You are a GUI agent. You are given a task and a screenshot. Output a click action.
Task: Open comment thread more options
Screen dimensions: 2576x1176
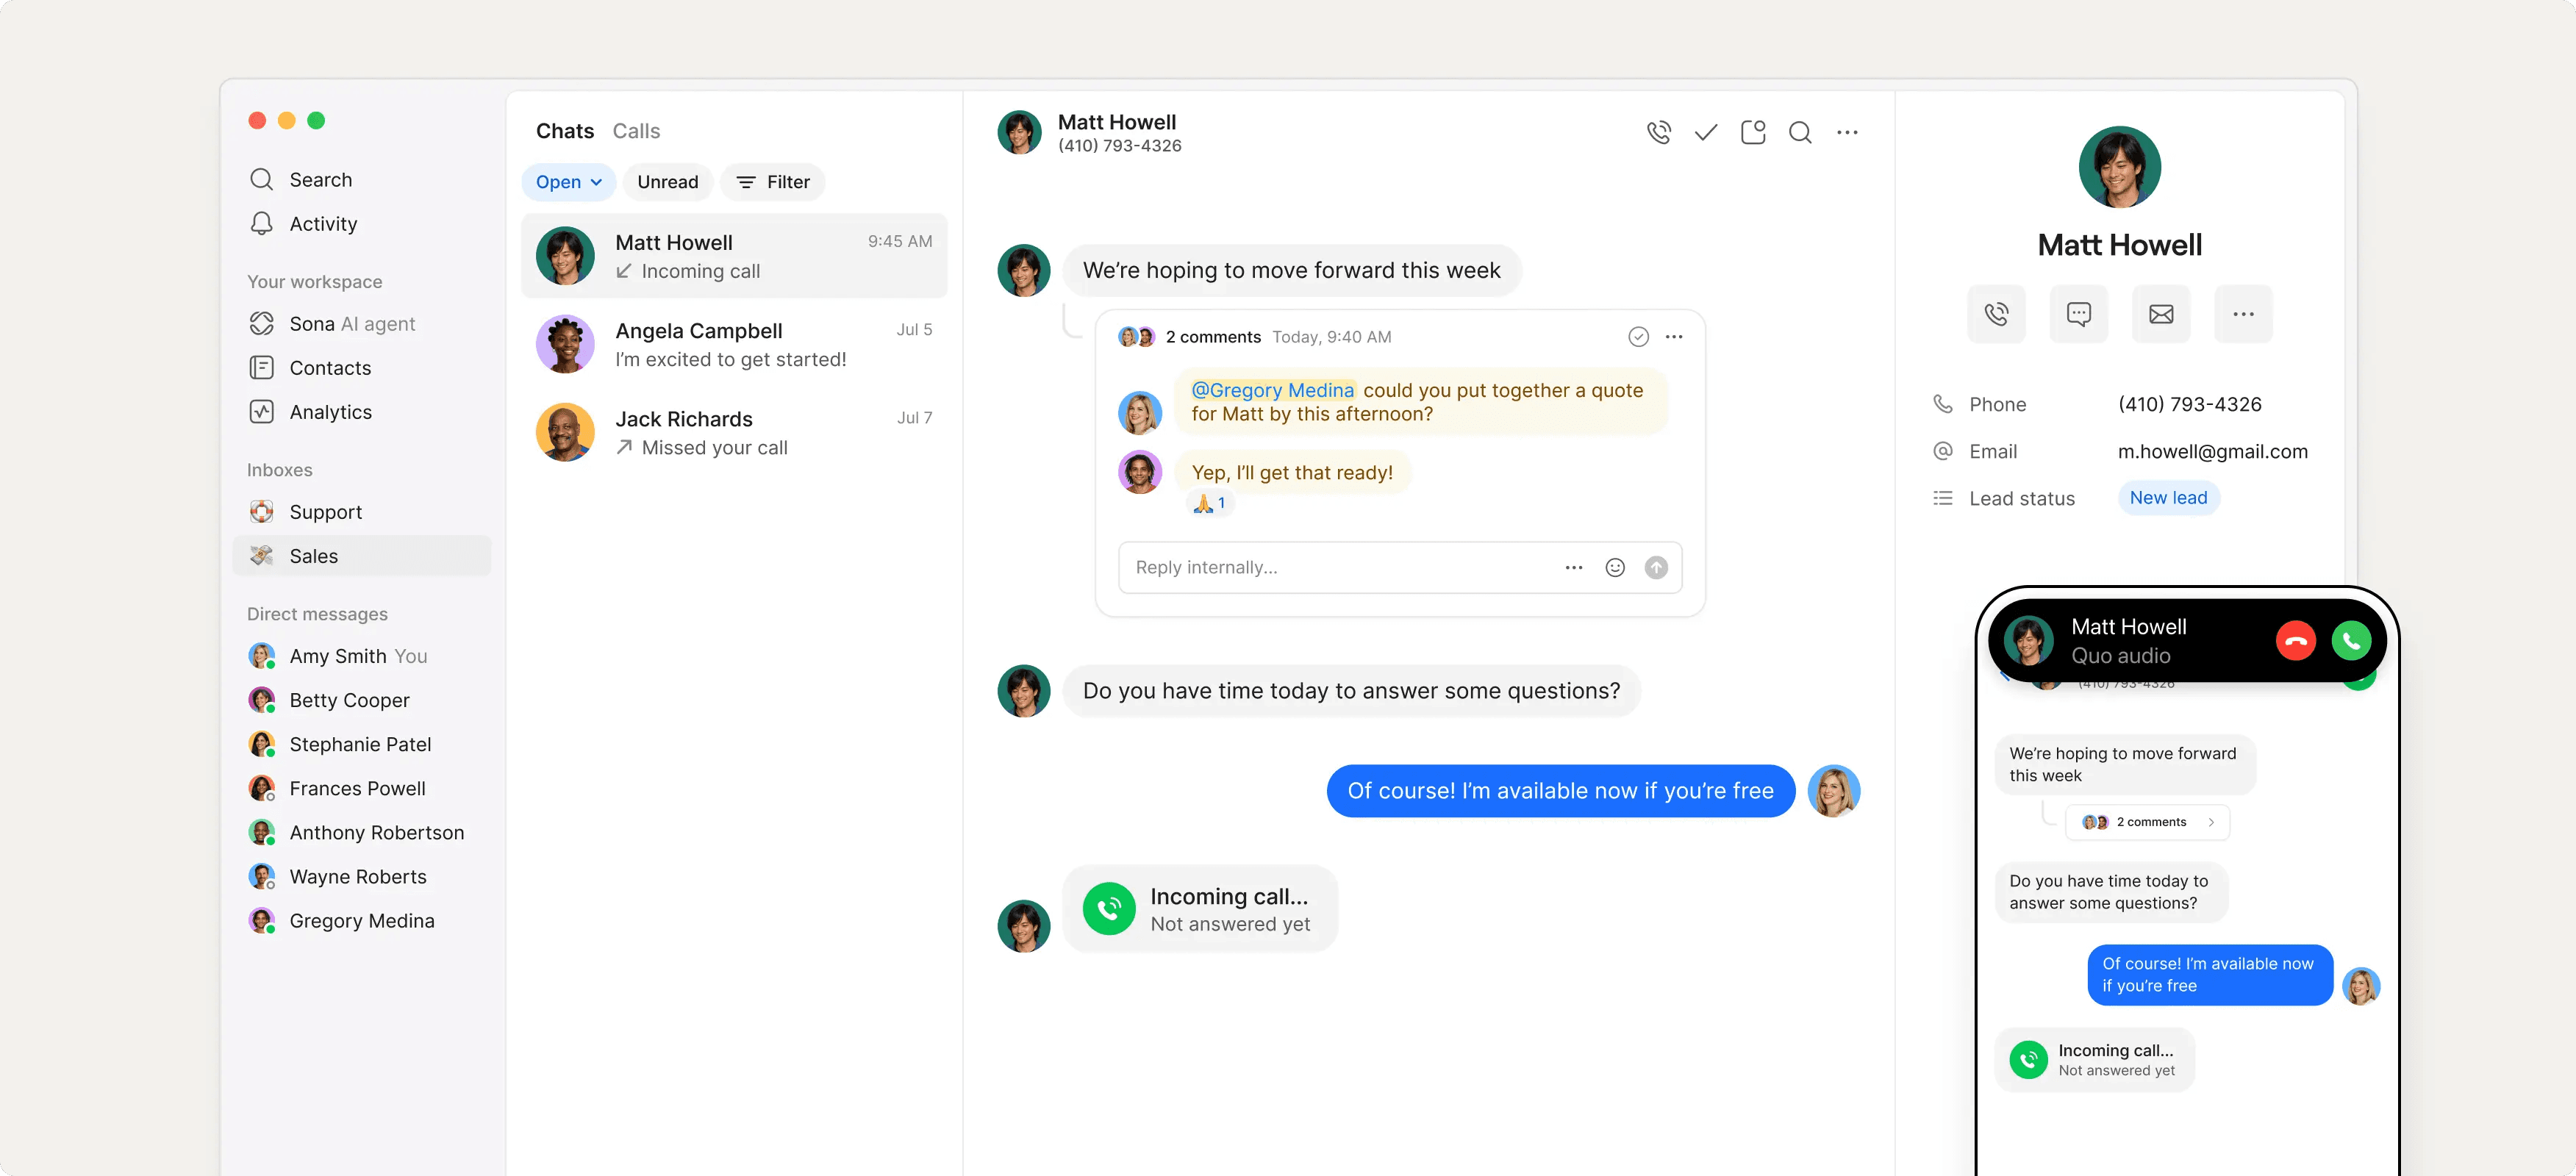1674,337
